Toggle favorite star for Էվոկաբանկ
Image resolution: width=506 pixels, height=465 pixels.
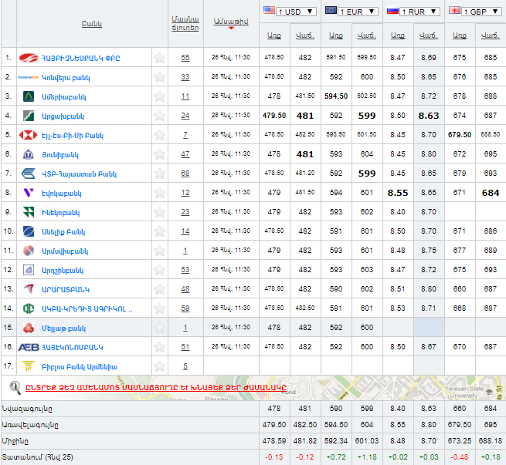pyautogui.click(x=159, y=193)
